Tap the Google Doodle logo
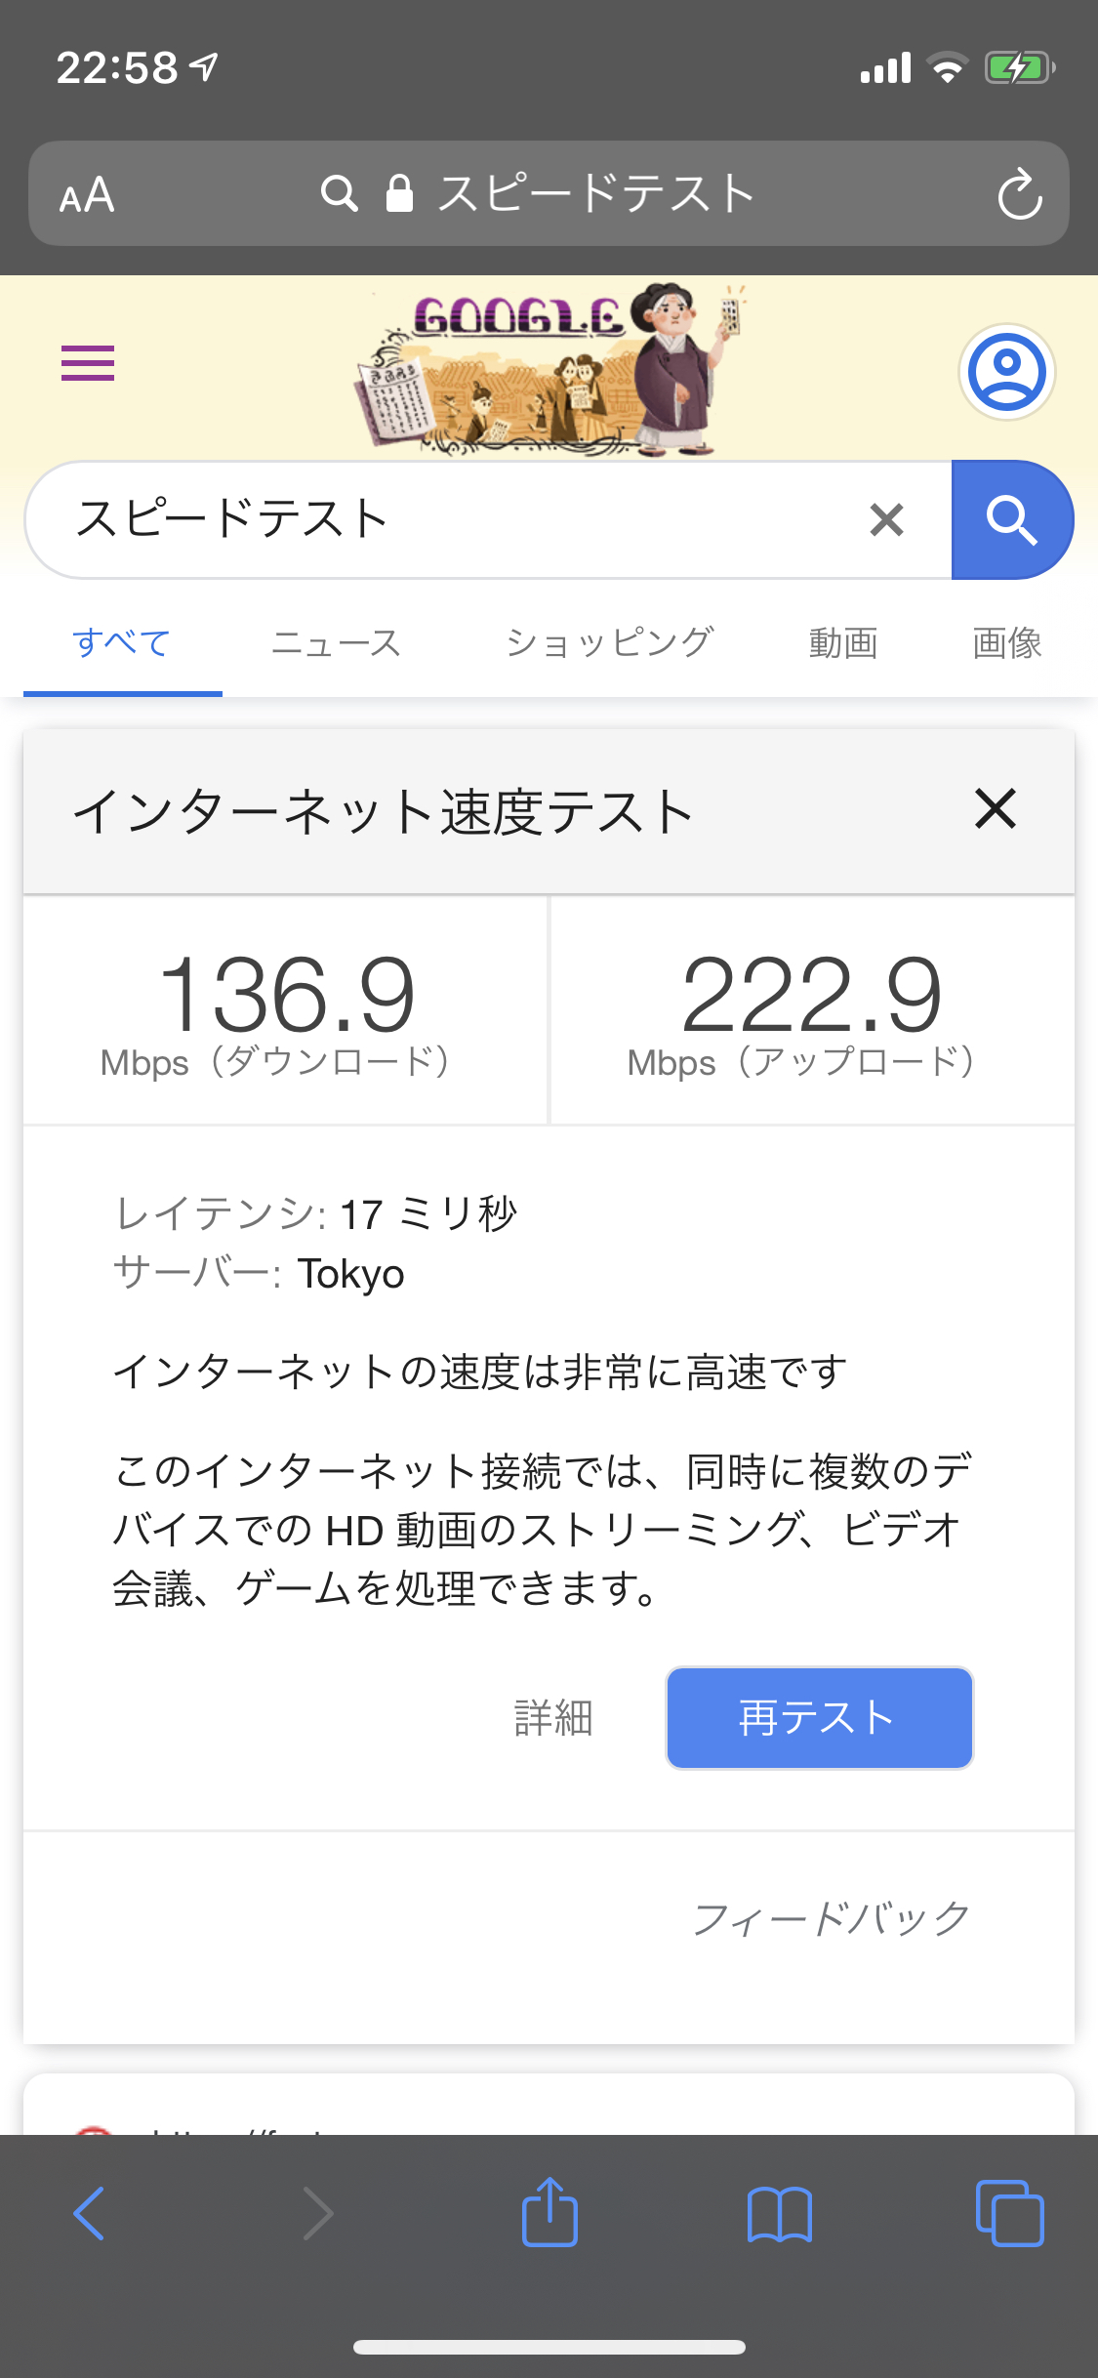 (549, 371)
